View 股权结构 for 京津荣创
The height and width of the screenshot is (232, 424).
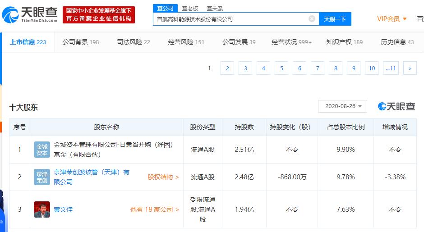pyautogui.click(x=163, y=177)
